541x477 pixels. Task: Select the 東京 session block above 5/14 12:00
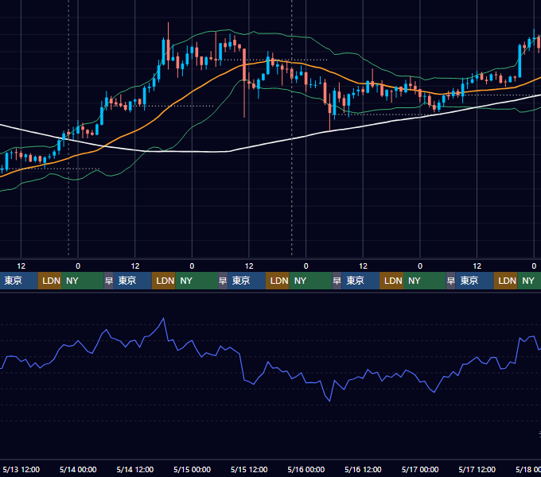[x=133, y=281]
